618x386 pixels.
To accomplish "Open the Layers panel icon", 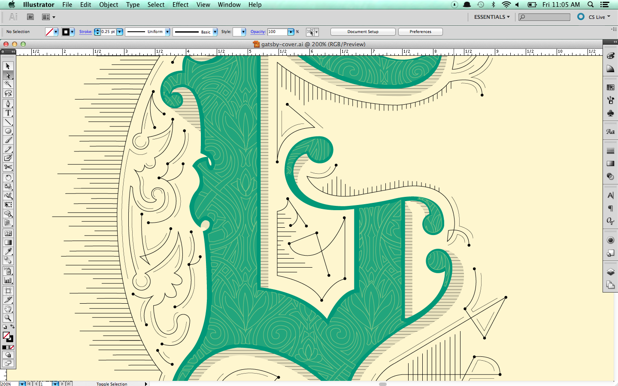I will 610,272.
